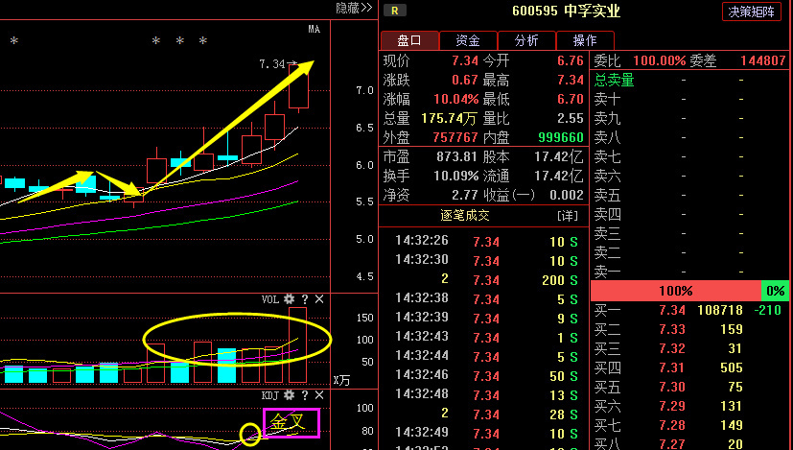The width and height of the screenshot is (793, 450).
Task: Click the 今开 6.76 value
Action: click(571, 60)
